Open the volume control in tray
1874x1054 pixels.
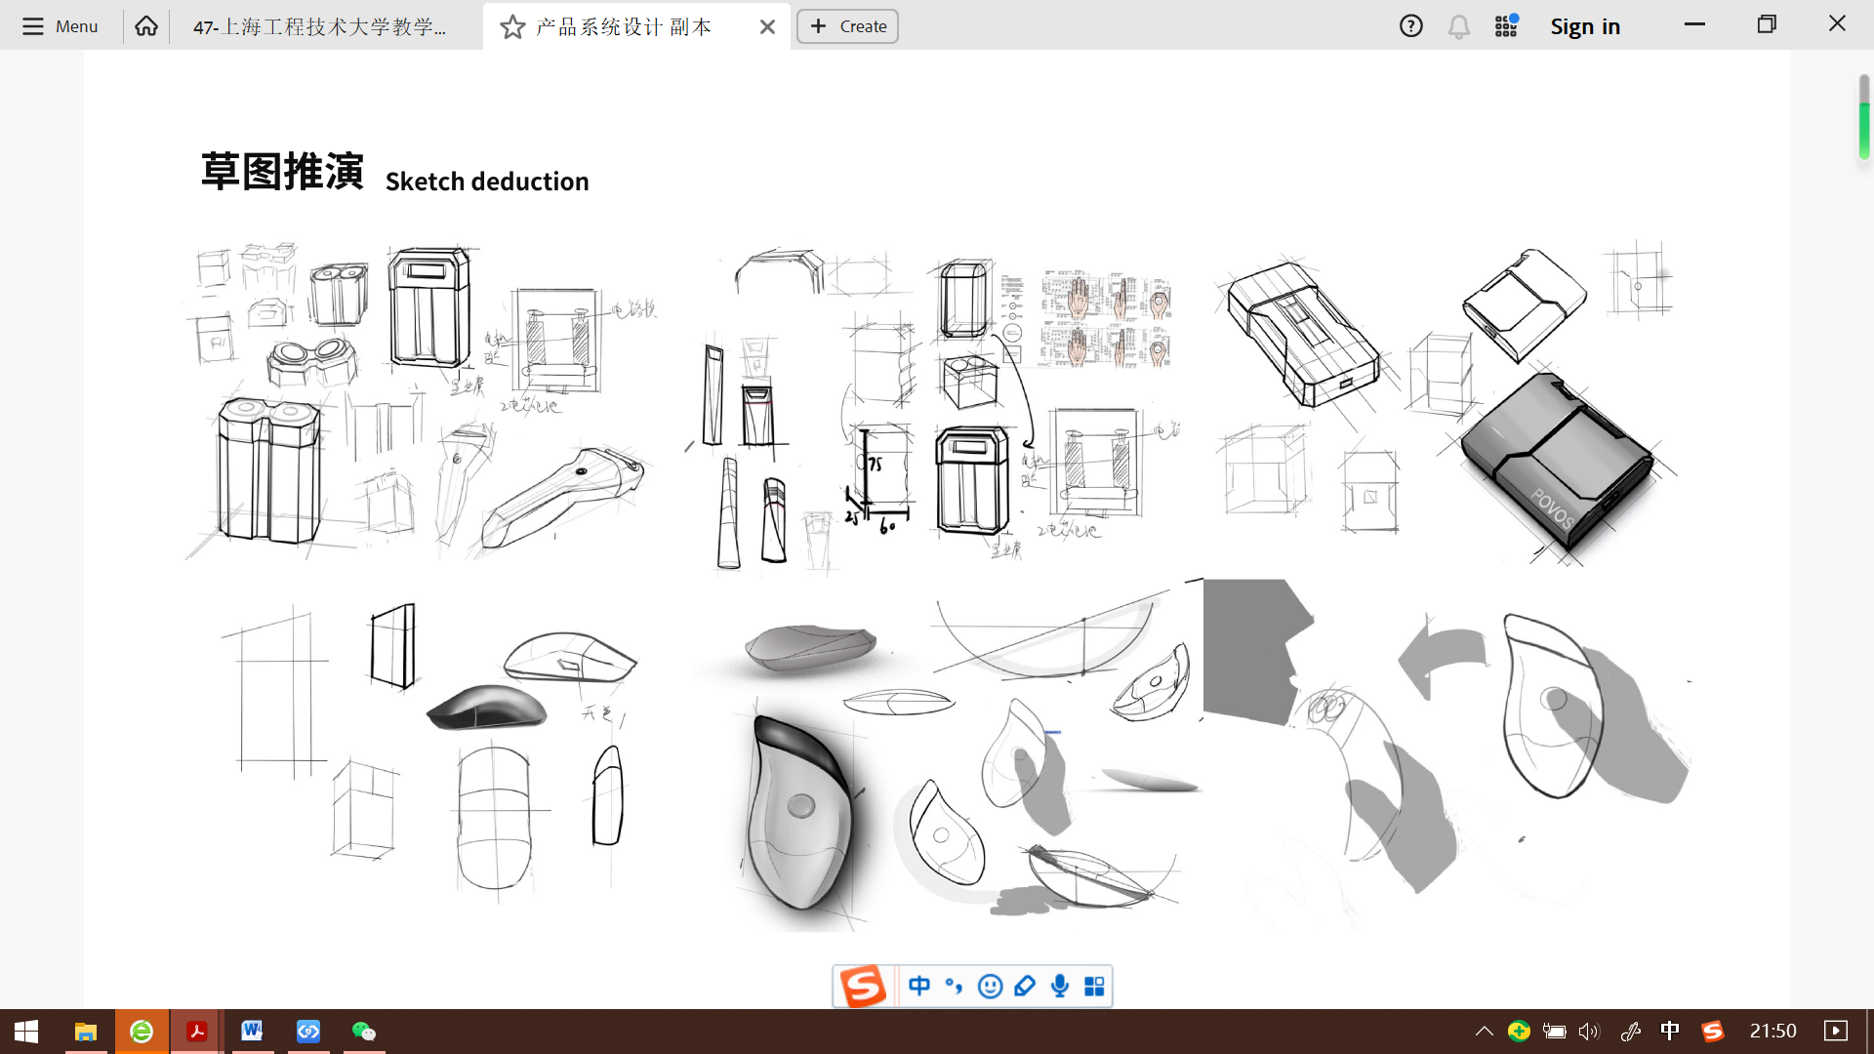1589,1032
